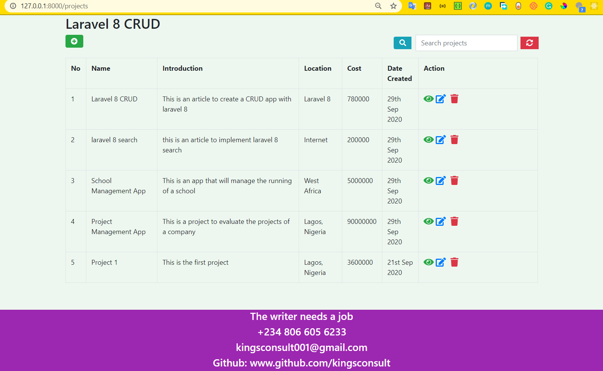
Task: Edit the Project Management App entry
Action: (441, 221)
